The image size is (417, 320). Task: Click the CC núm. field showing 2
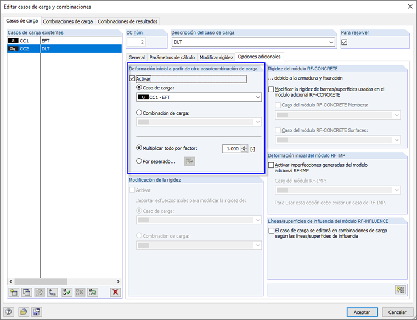[137, 42]
